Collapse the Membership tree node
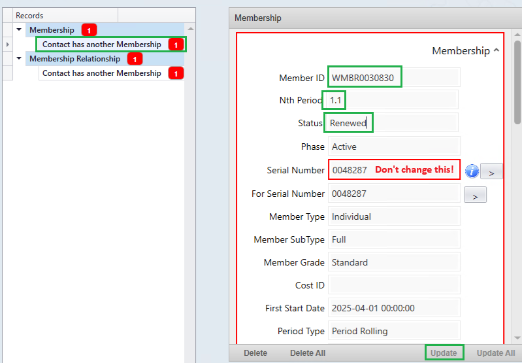 (19, 29)
